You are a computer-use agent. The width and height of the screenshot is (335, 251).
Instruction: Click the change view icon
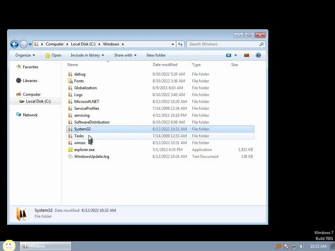[229, 55]
